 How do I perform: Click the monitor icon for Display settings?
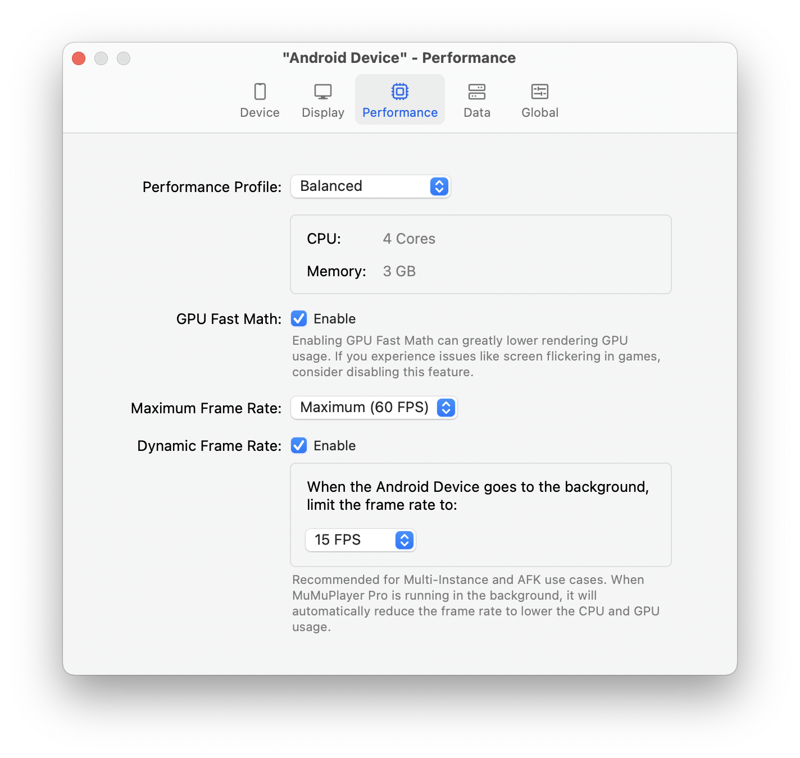(322, 92)
